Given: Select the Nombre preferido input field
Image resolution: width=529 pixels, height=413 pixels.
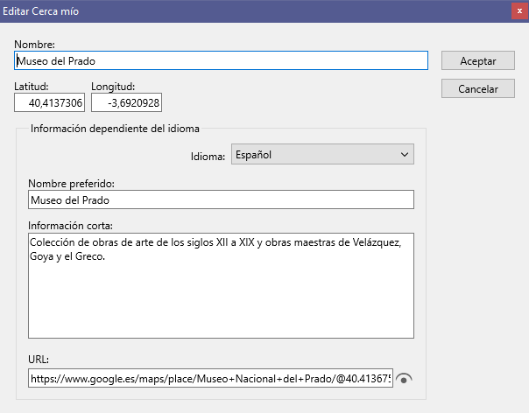Looking at the screenshot, I should (x=221, y=199).
